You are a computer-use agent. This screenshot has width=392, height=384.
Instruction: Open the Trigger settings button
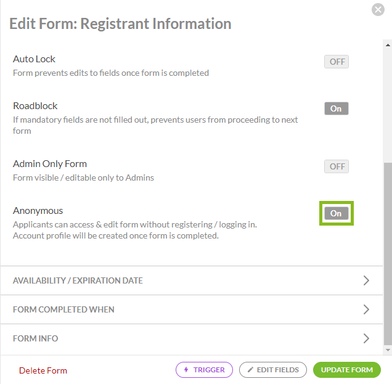click(x=204, y=370)
